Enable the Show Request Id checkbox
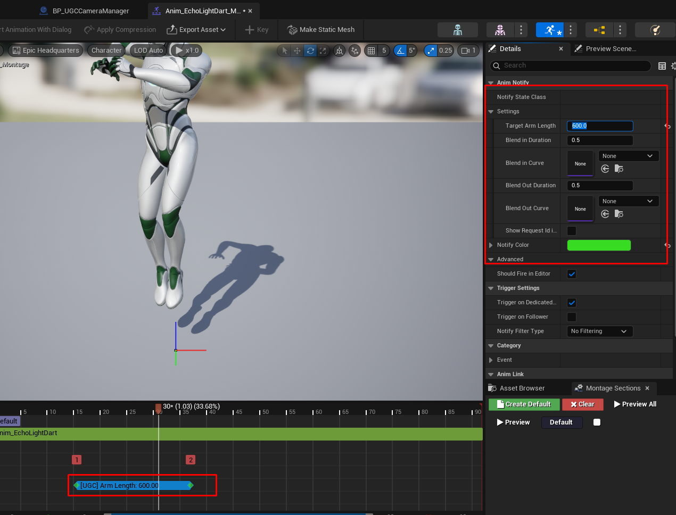676x515 pixels. (572, 231)
